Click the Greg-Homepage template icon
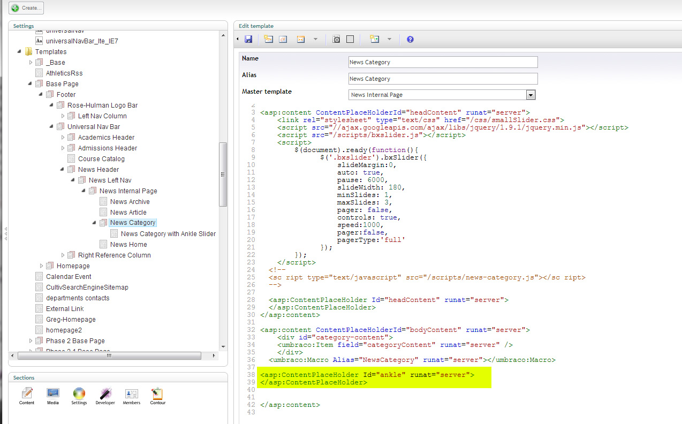Viewport: 682px width, 424px height. click(x=39, y=319)
